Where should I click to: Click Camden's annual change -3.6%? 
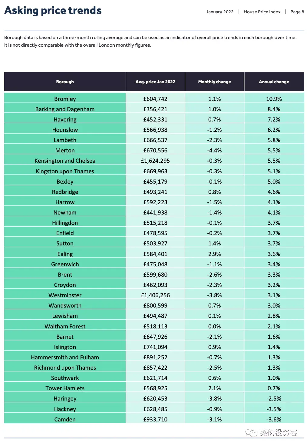274,419
